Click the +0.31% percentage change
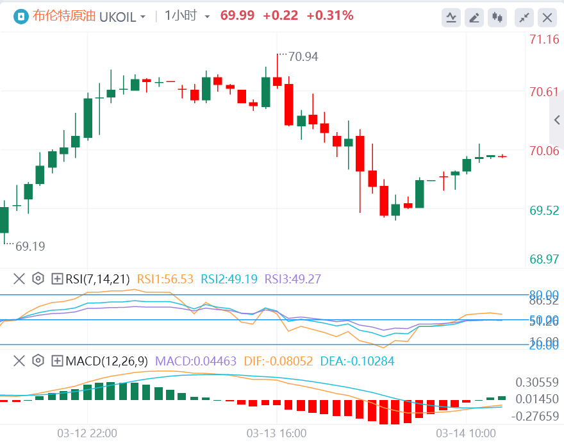The image size is (564, 443). pyautogui.click(x=330, y=15)
